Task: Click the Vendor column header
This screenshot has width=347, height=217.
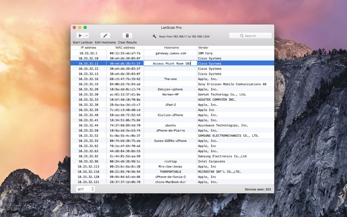Action: click(x=203, y=47)
